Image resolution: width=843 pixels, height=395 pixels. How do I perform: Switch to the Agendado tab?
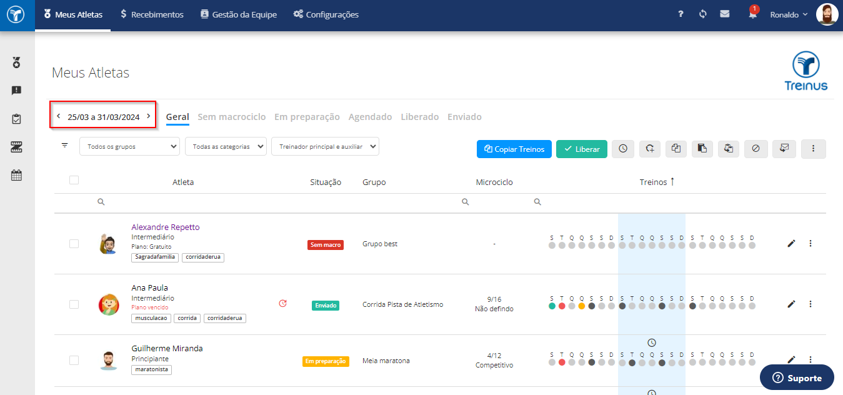(370, 117)
